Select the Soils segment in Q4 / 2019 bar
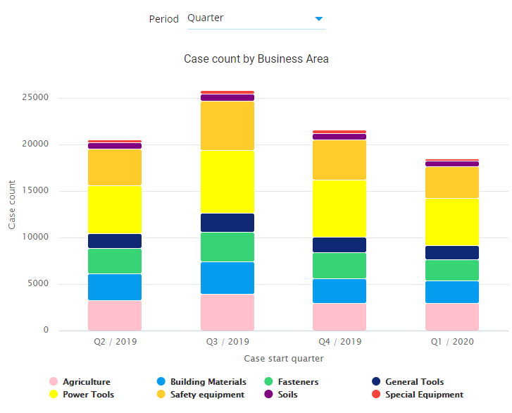 pyautogui.click(x=339, y=137)
